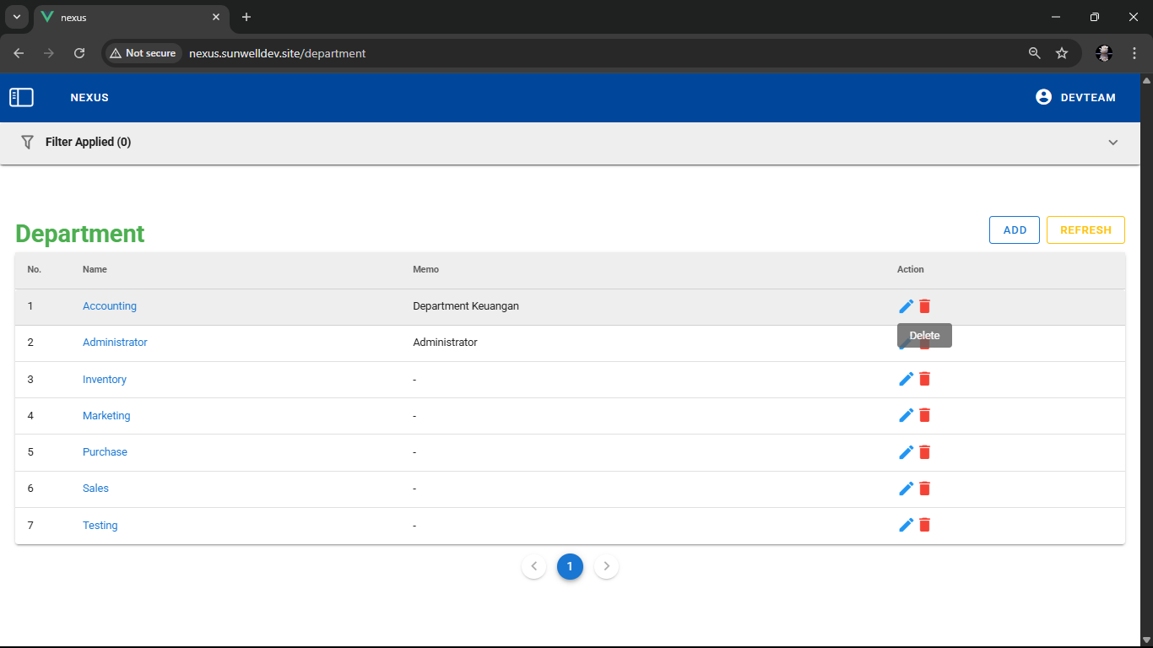The height and width of the screenshot is (648, 1153).
Task: Click the pencil icon for Testing
Action: tap(906, 525)
